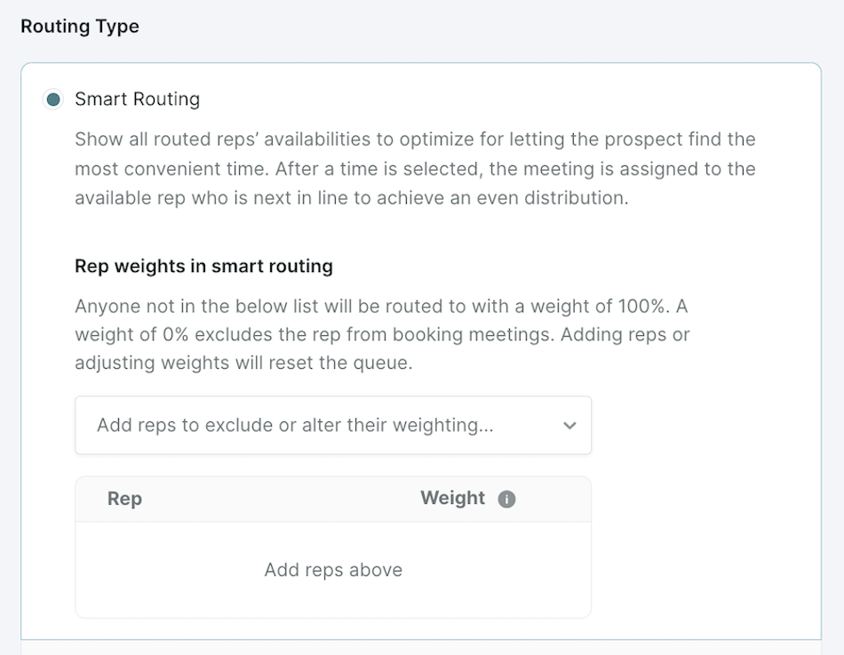Click the table header row between Rep and Weight
Viewport: 844px width, 655px height.
coord(280,499)
